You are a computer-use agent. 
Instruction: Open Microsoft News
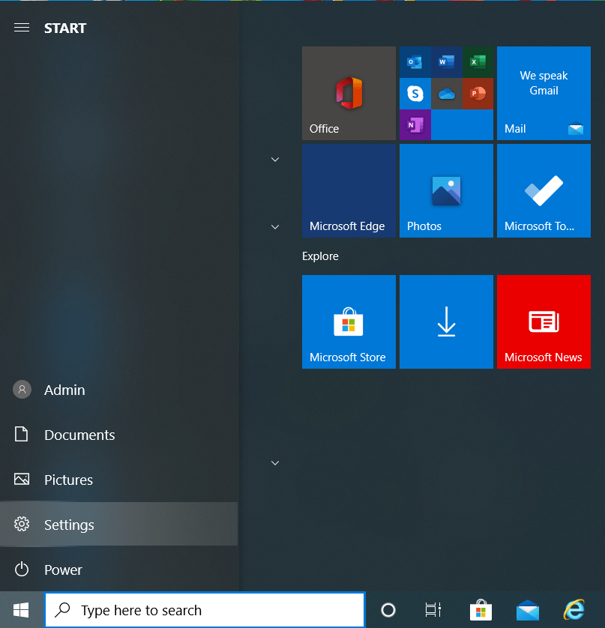[x=544, y=321]
